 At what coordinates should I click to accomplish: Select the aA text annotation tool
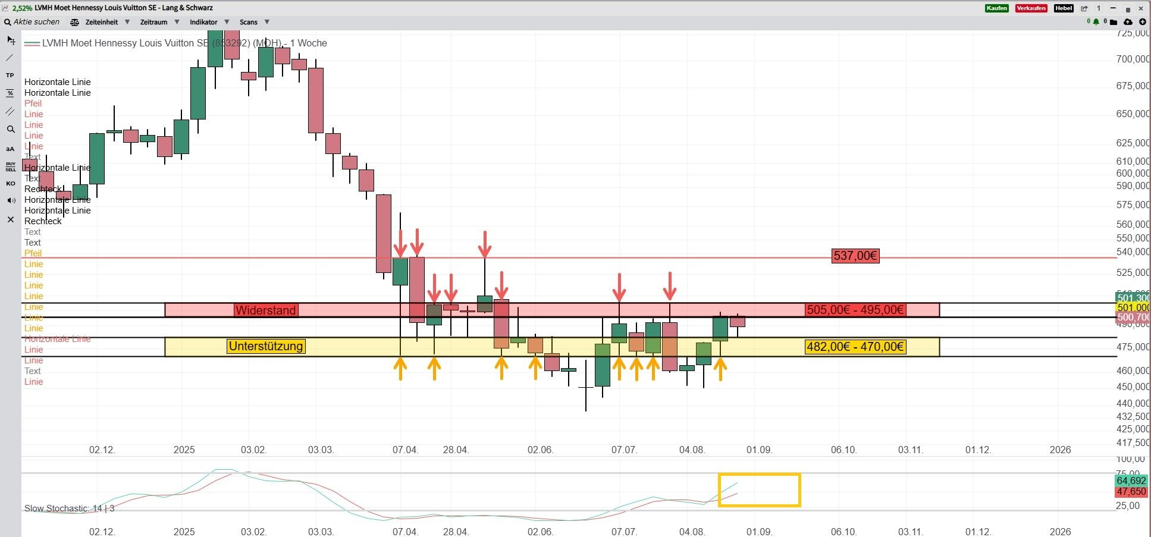[10, 149]
